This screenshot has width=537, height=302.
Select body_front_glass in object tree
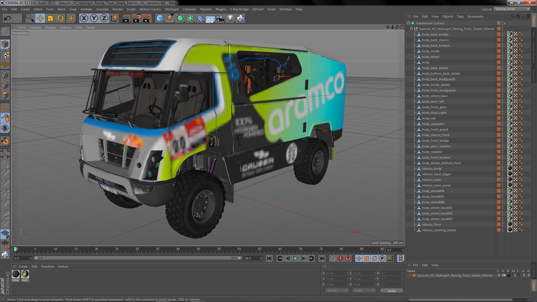(434, 107)
